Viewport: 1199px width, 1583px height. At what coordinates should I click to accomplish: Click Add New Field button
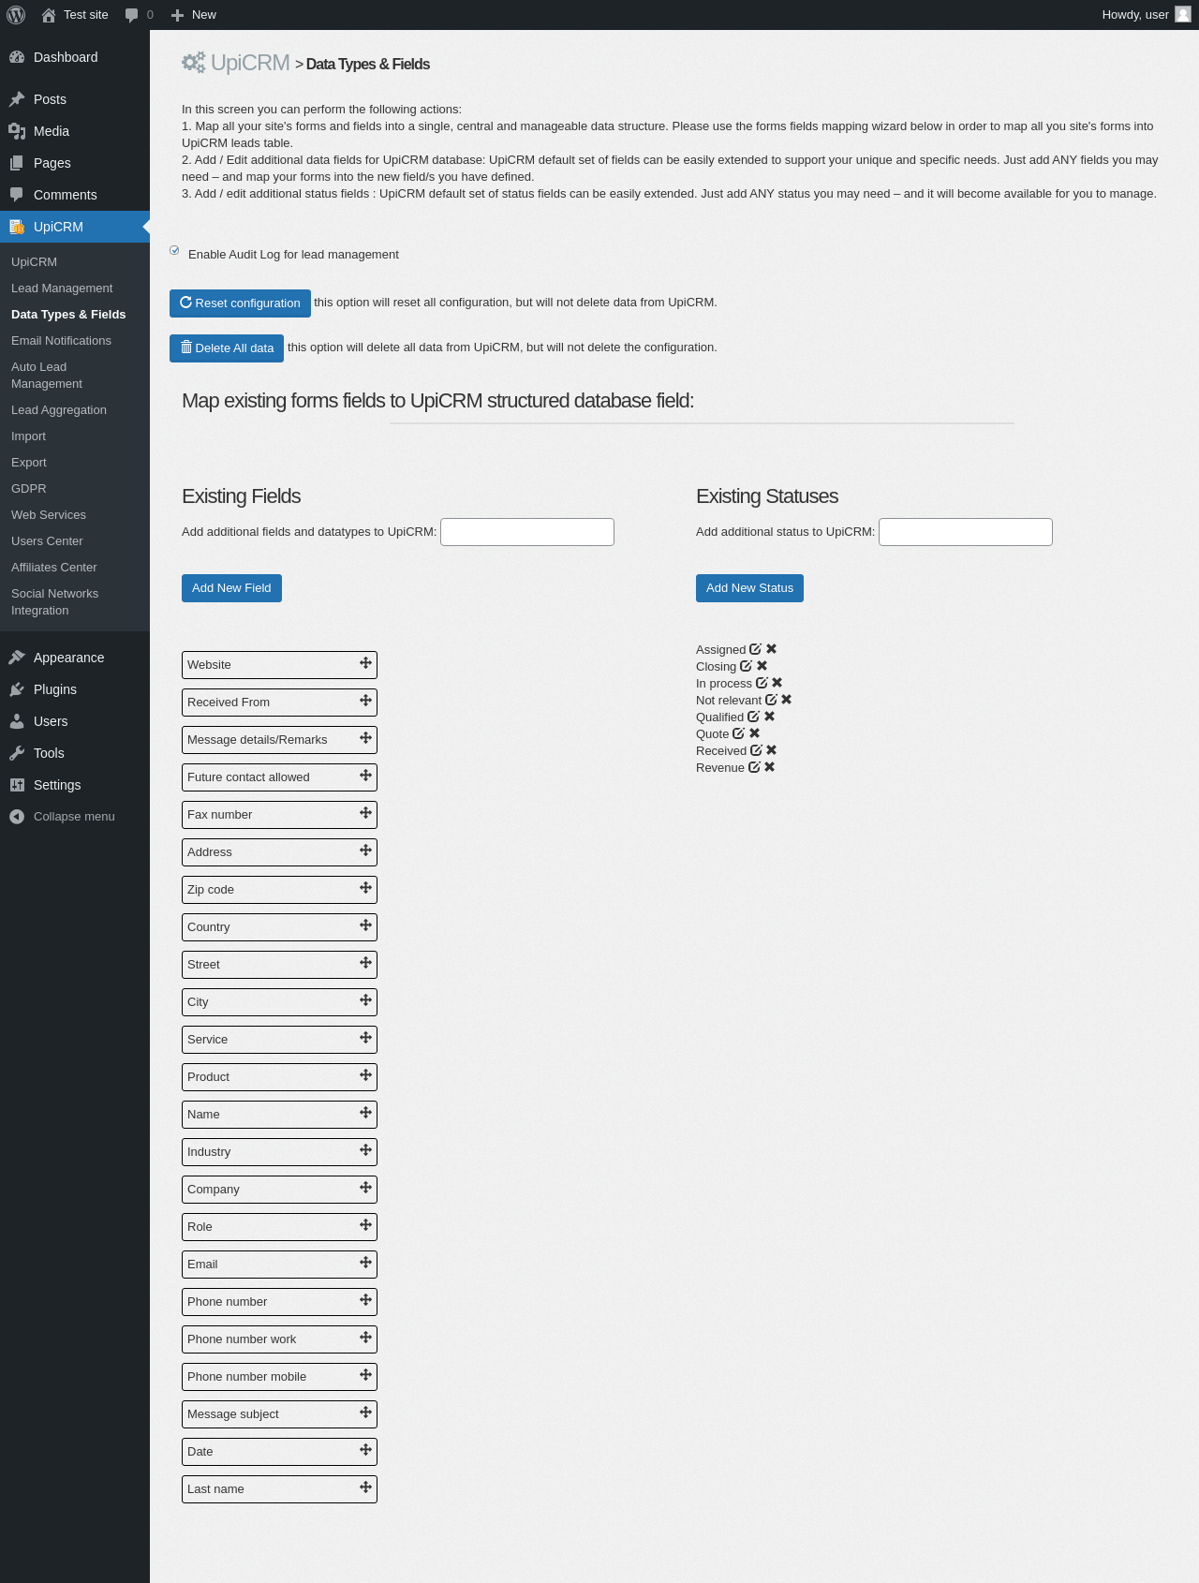point(231,588)
